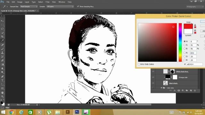Toggle visibility of Black shade layer
205x115 pixels.
pyautogui.click(x=153, y=83)
